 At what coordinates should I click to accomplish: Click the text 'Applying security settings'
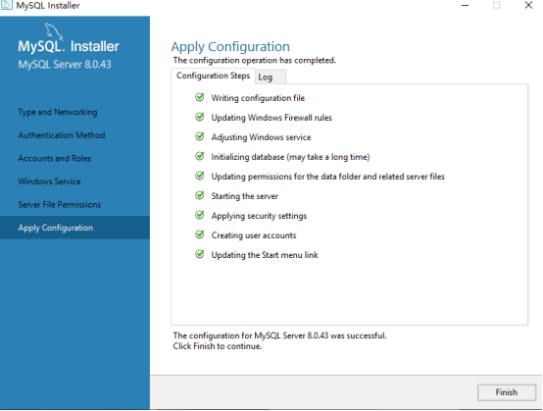tap(259, 216)
